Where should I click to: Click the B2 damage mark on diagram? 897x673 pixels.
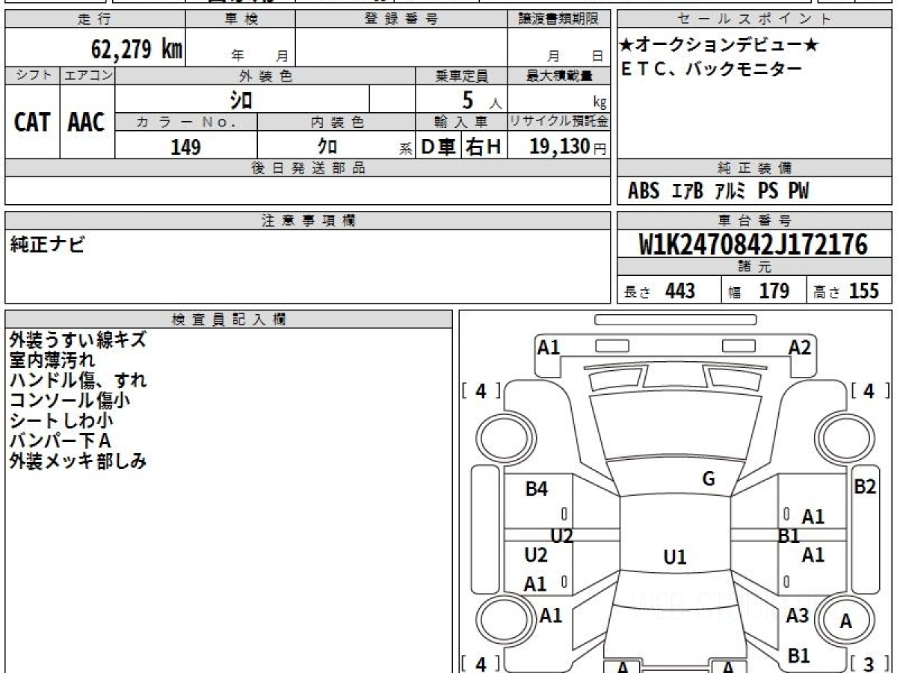(865, 486)
